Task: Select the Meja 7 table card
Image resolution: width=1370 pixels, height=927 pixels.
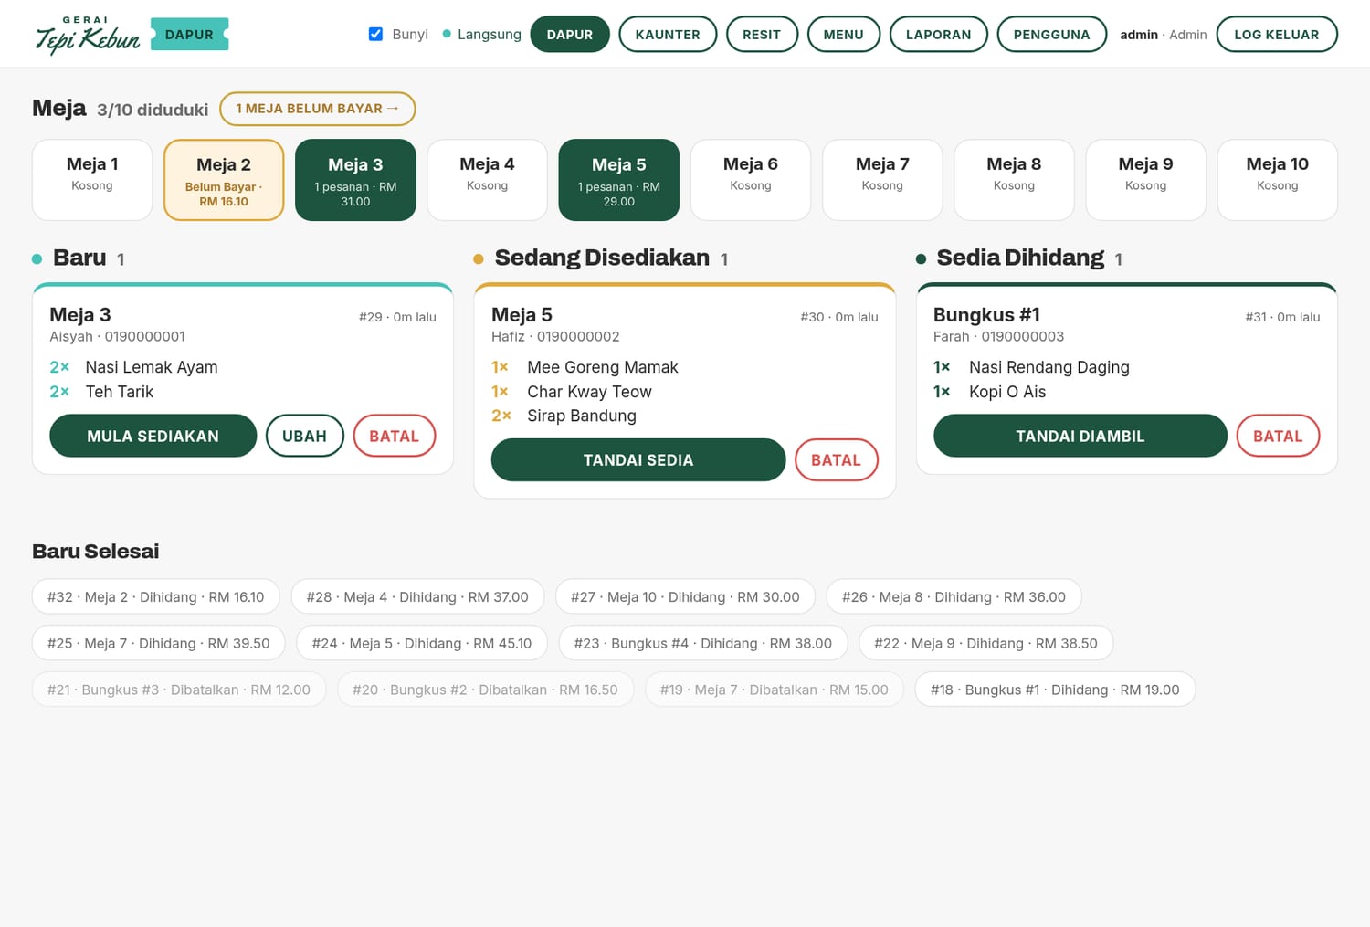Action: pos(882,180)
